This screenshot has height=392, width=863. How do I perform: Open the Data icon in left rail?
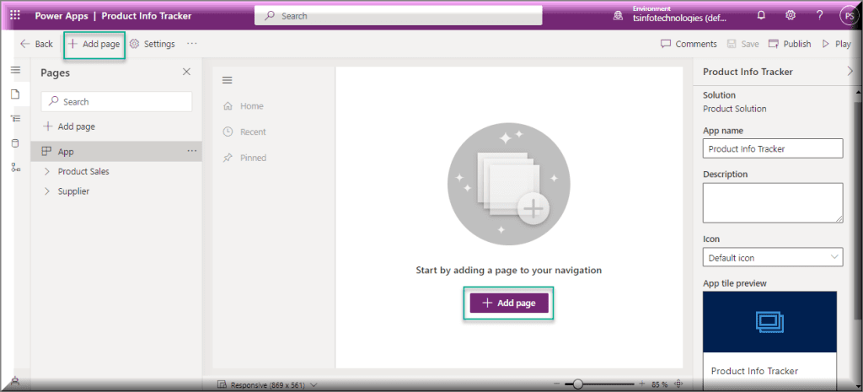tap(15, 143)
